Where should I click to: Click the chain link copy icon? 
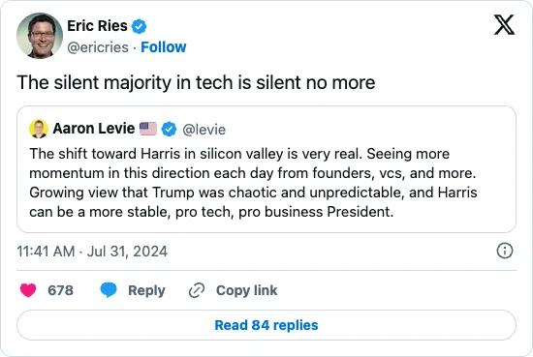[197, 290]
